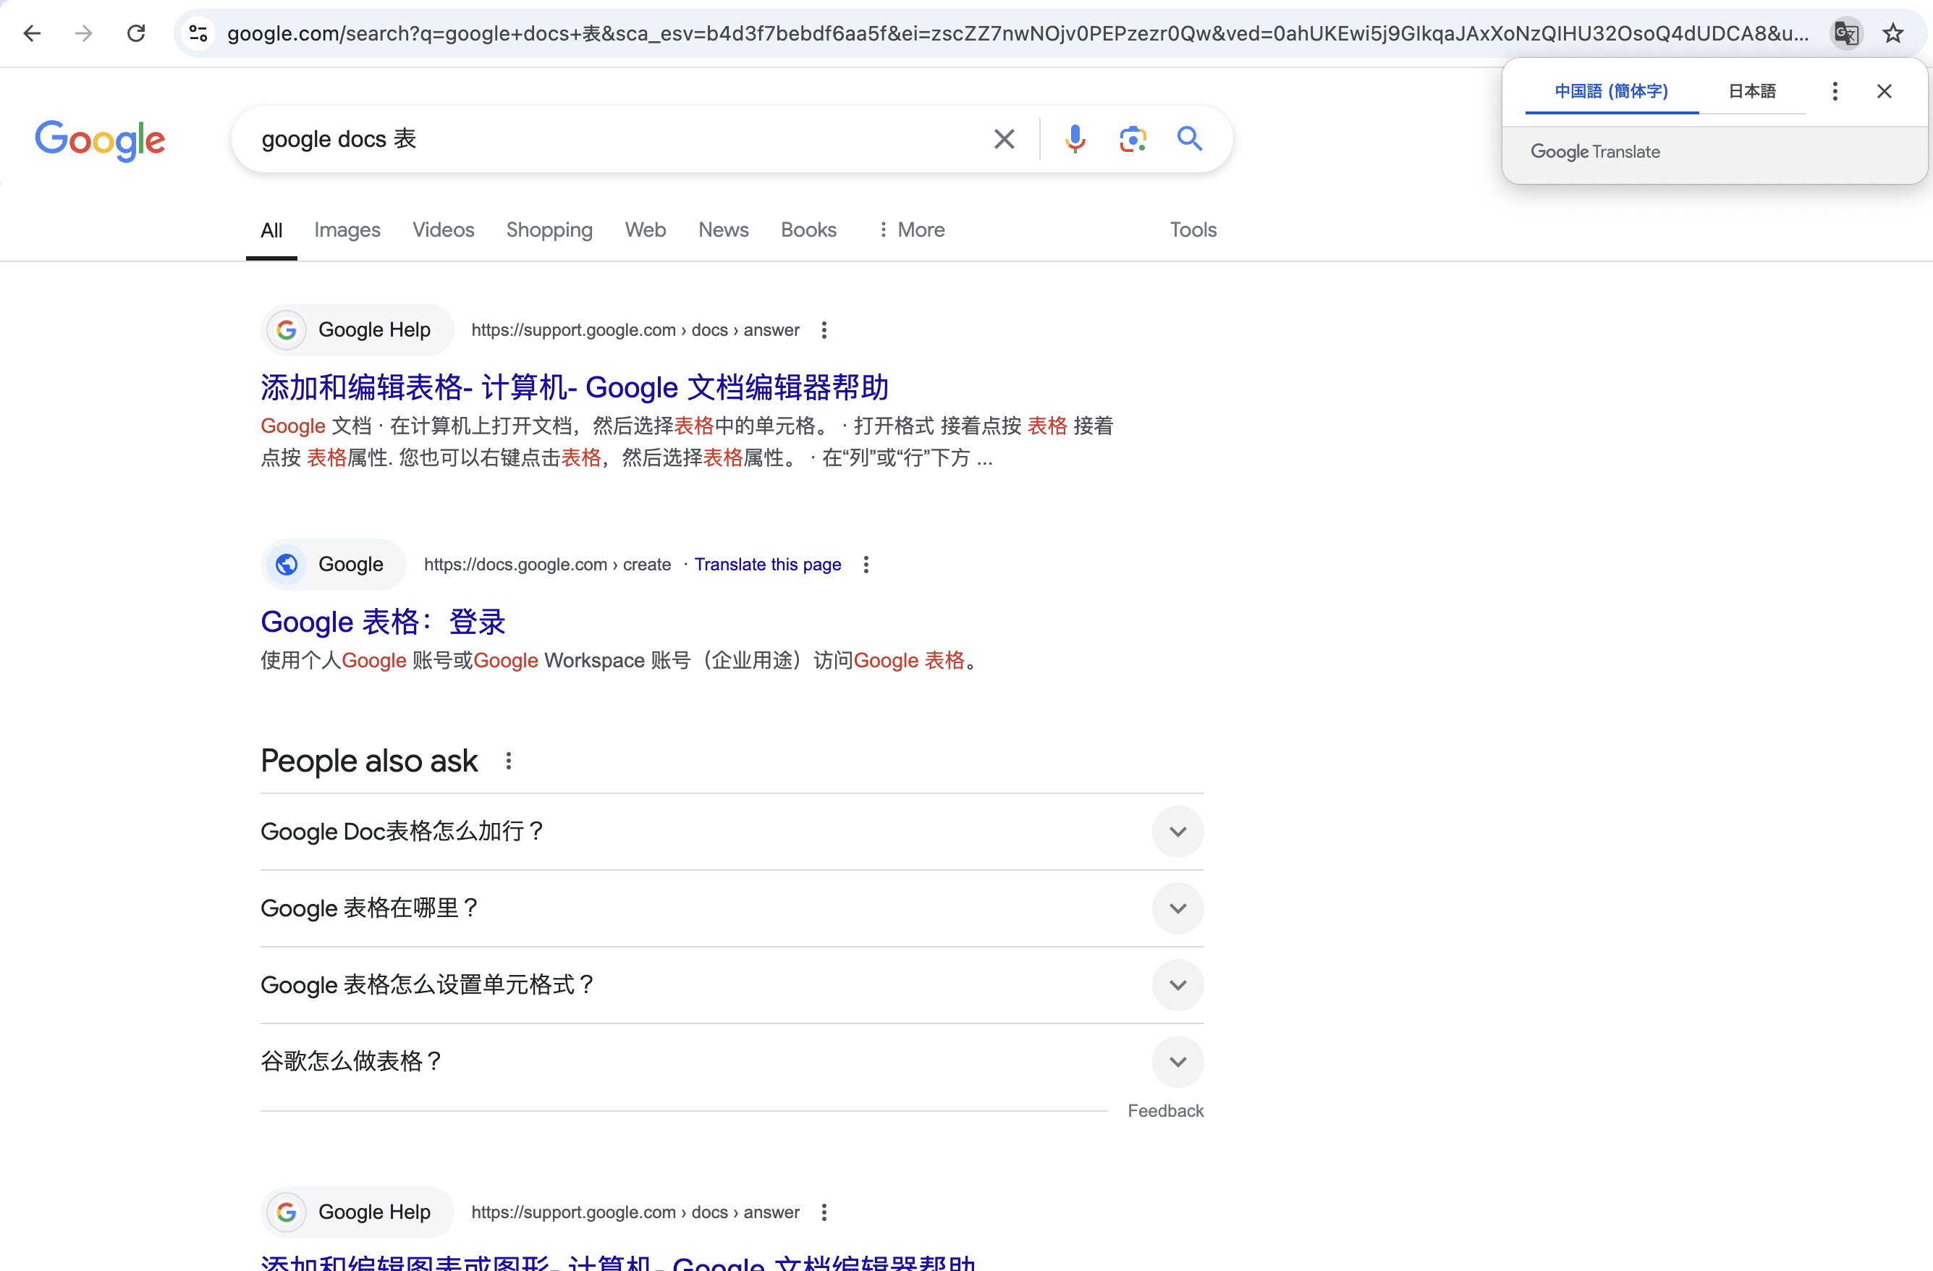Expand "谷歌怎么做表格" question
1933x1271 pixels.
click(x=1177, y=1062)
